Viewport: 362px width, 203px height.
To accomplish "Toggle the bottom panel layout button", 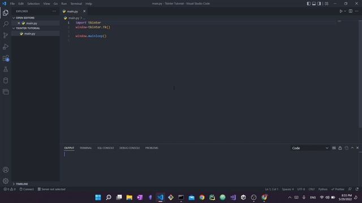I will (x=314, y=3).
